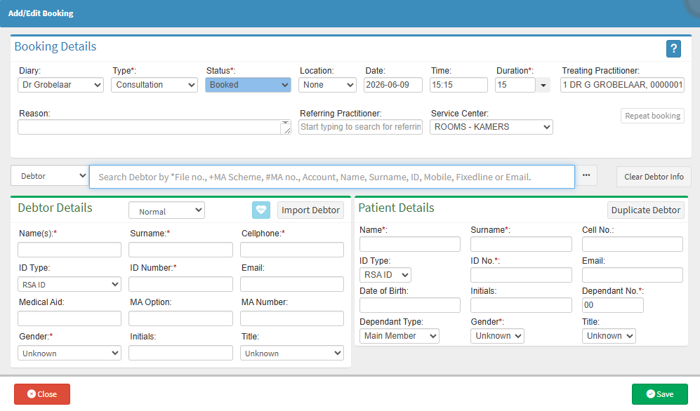Click the patient Name field
This screenshot has width=700, height=411.
pos(410,244)
